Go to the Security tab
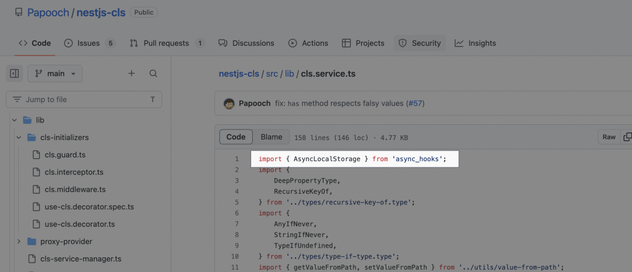Viewport: 632px width, 272px height. coord(420,43)
